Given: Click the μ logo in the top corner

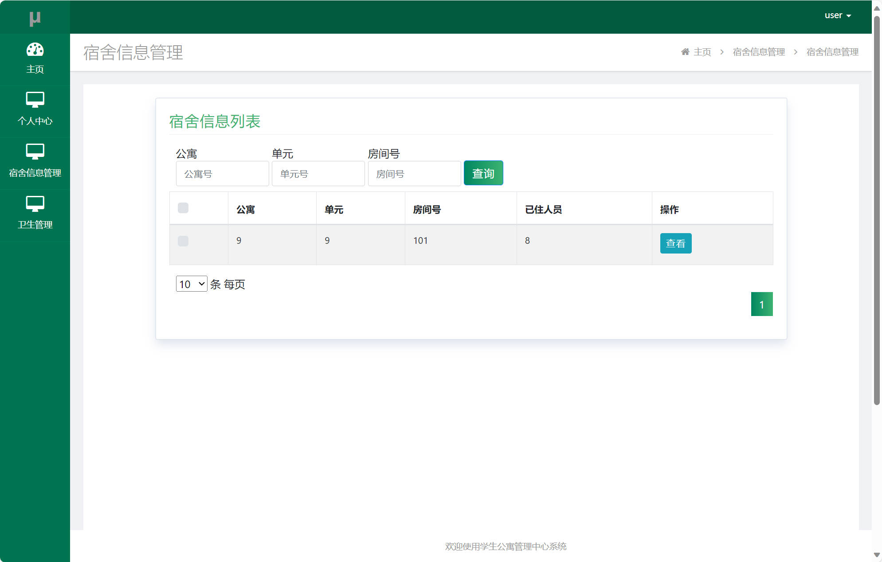Looking at the screenshot, I should [x=35, y=17].
